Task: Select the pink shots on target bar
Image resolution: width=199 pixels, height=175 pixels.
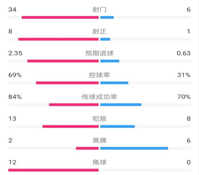Action: point(59,39)
